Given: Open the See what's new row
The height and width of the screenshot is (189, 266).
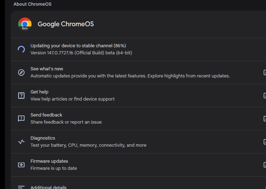Looking at the screenshot, I should (47, 69).
